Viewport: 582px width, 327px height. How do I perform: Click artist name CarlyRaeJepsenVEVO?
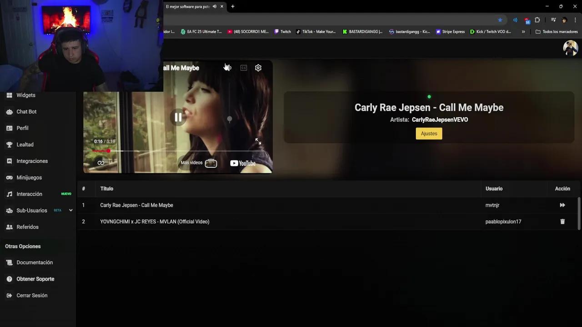[440, 119]
